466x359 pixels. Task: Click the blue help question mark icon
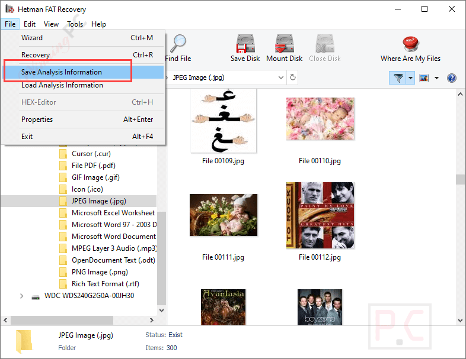coord(451,78)
